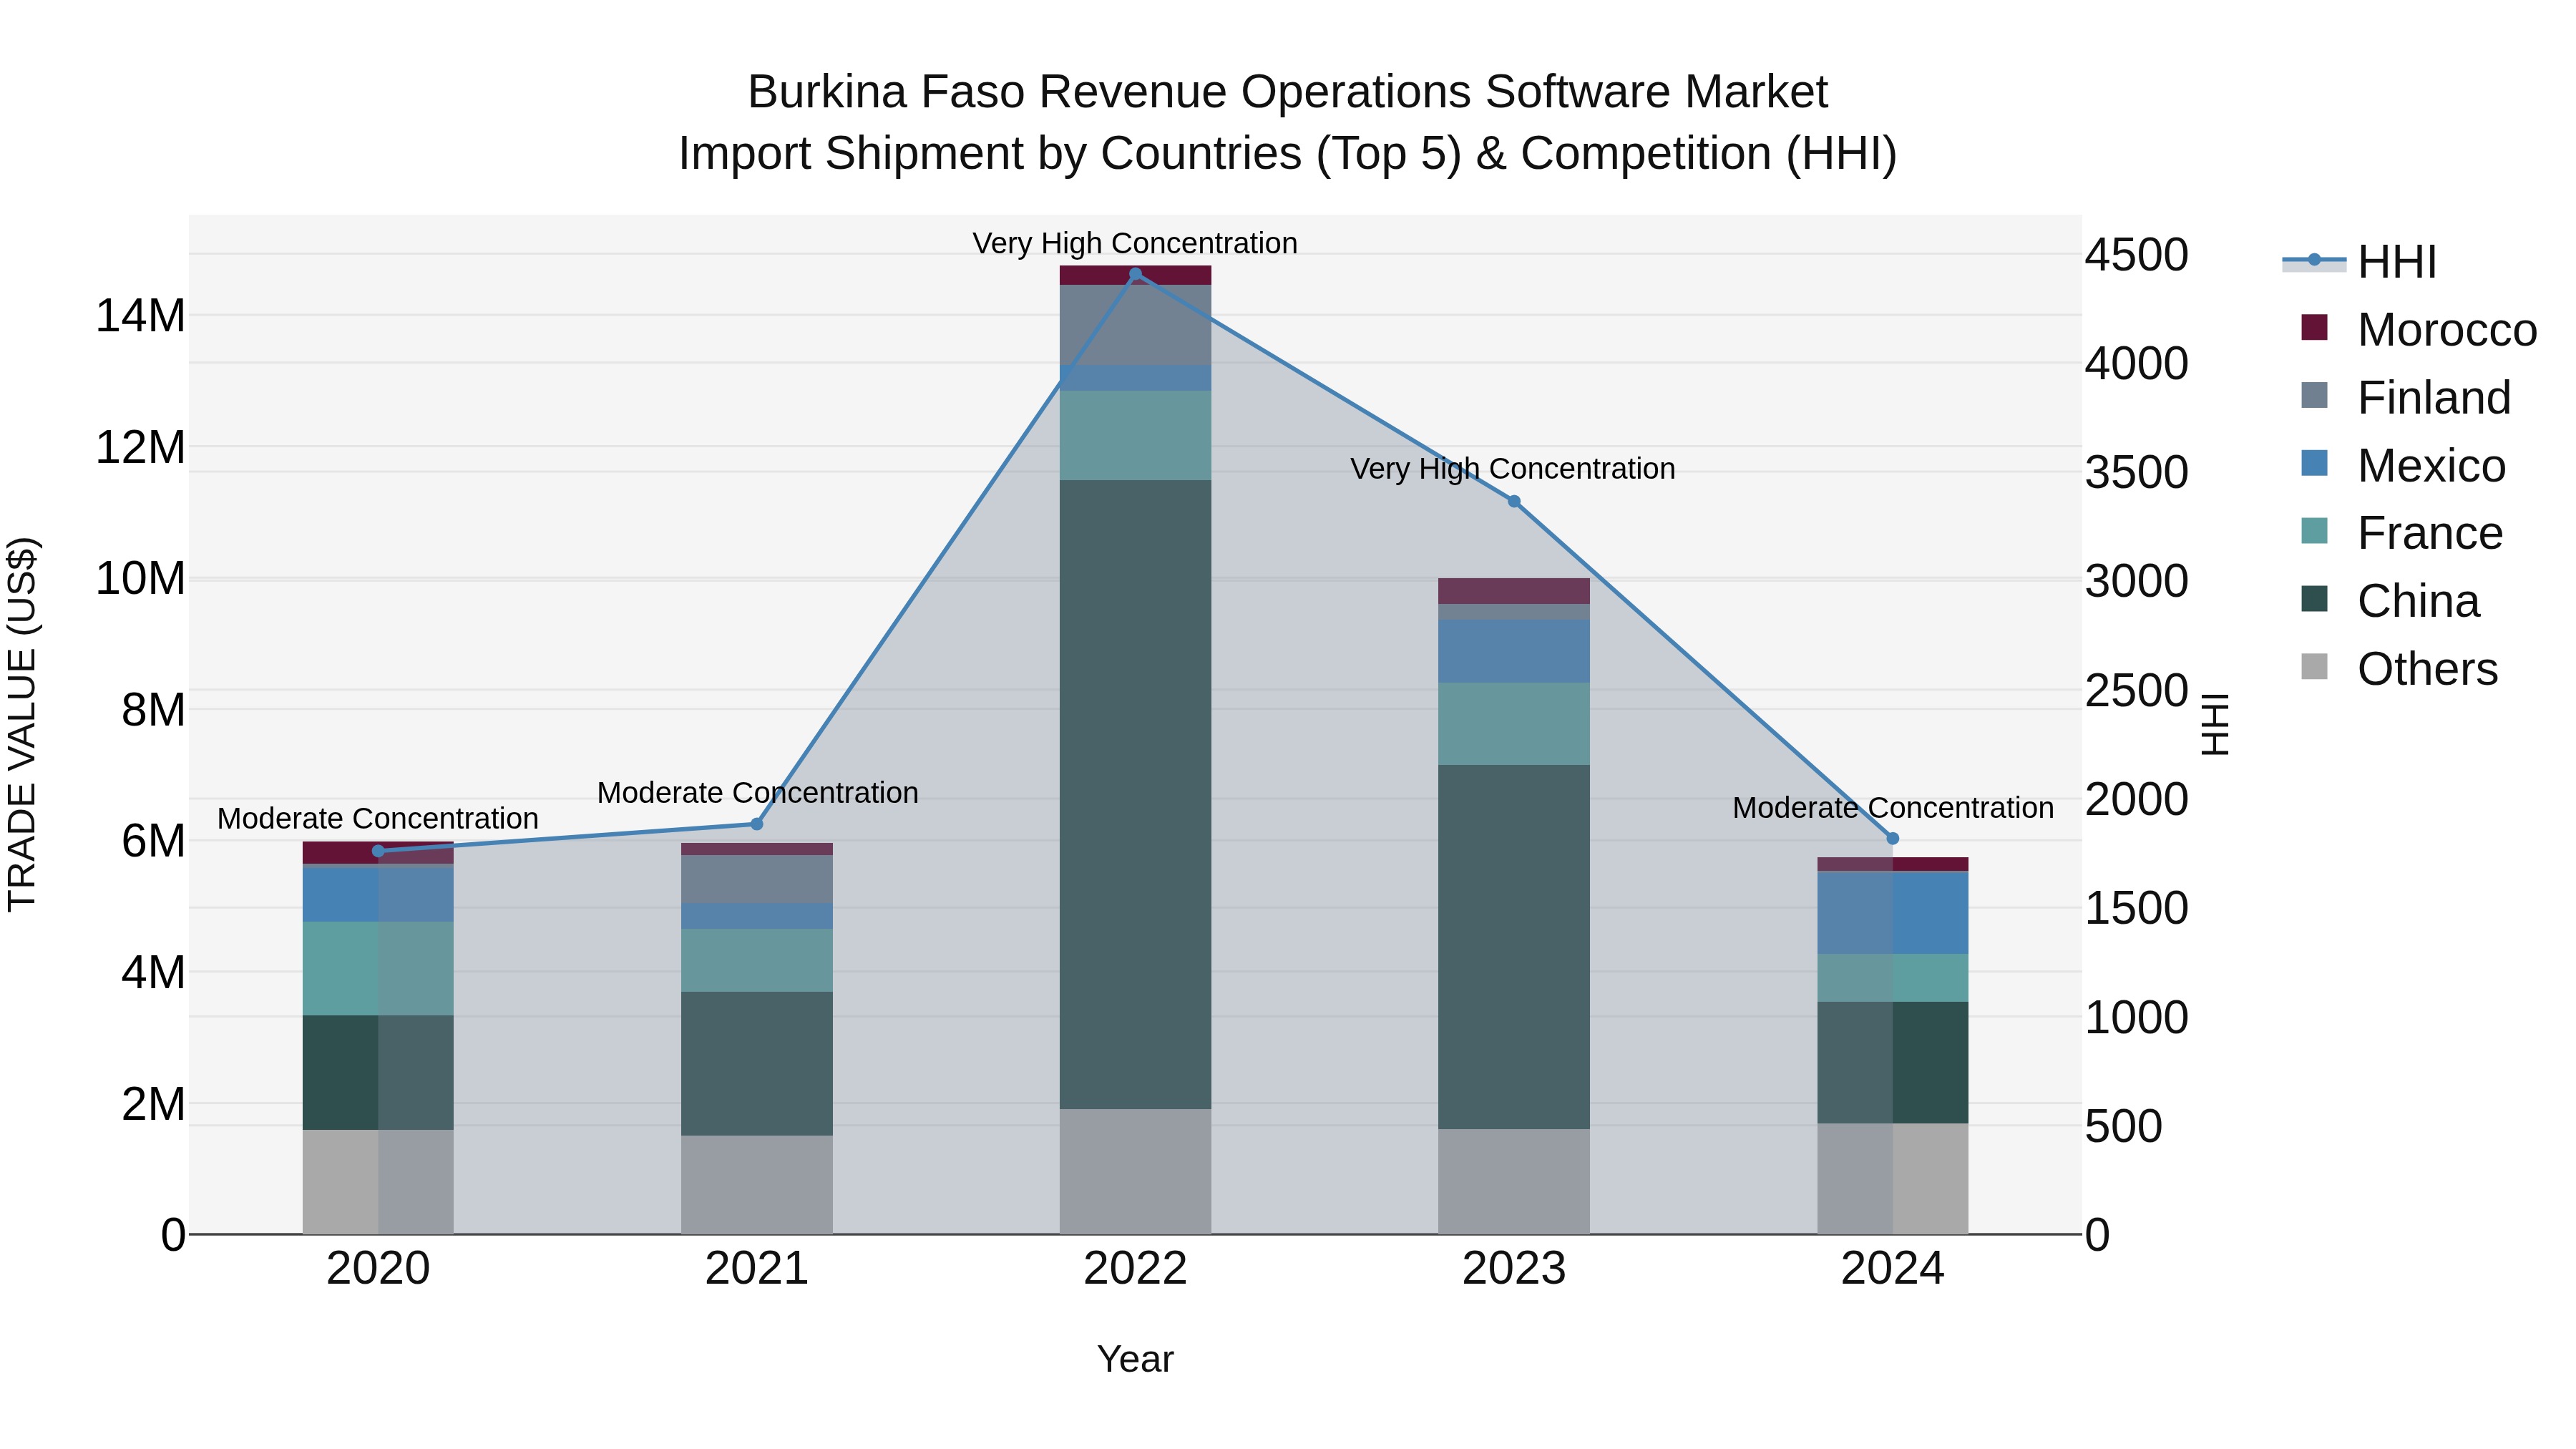
Task: Select the HHI data point for 2024
Action: (1892, 839)
